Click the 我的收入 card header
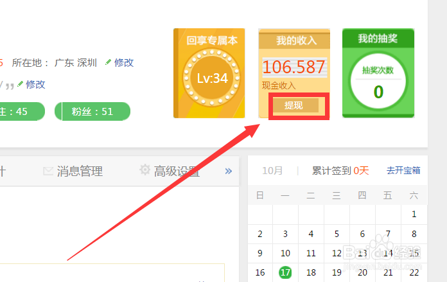 294,40
